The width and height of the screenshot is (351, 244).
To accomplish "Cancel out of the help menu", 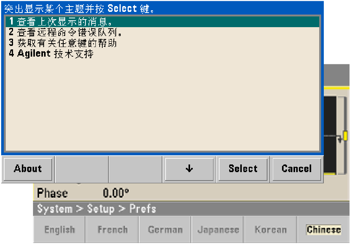I will pos(296,169).
